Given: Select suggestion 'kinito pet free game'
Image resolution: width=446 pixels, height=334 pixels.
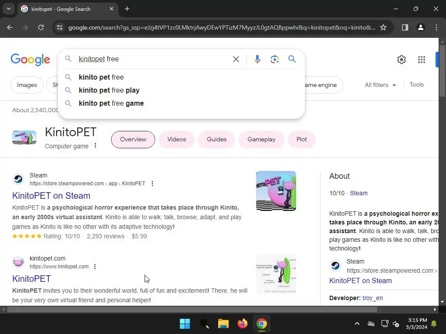Looking at the screenshot, I should 182,104.
